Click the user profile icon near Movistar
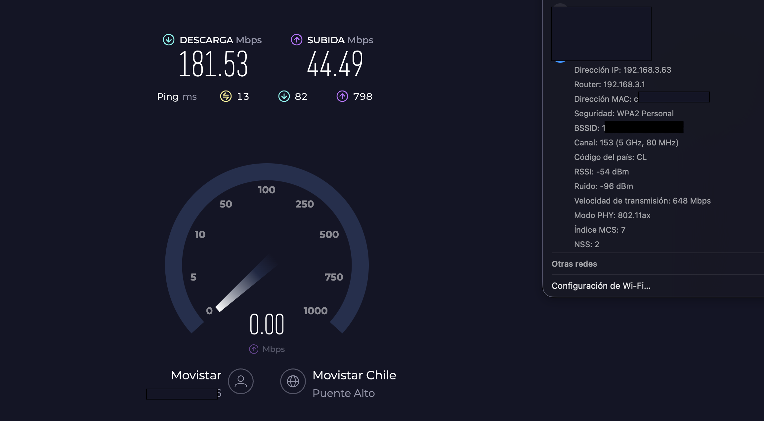 click(241, 381)
